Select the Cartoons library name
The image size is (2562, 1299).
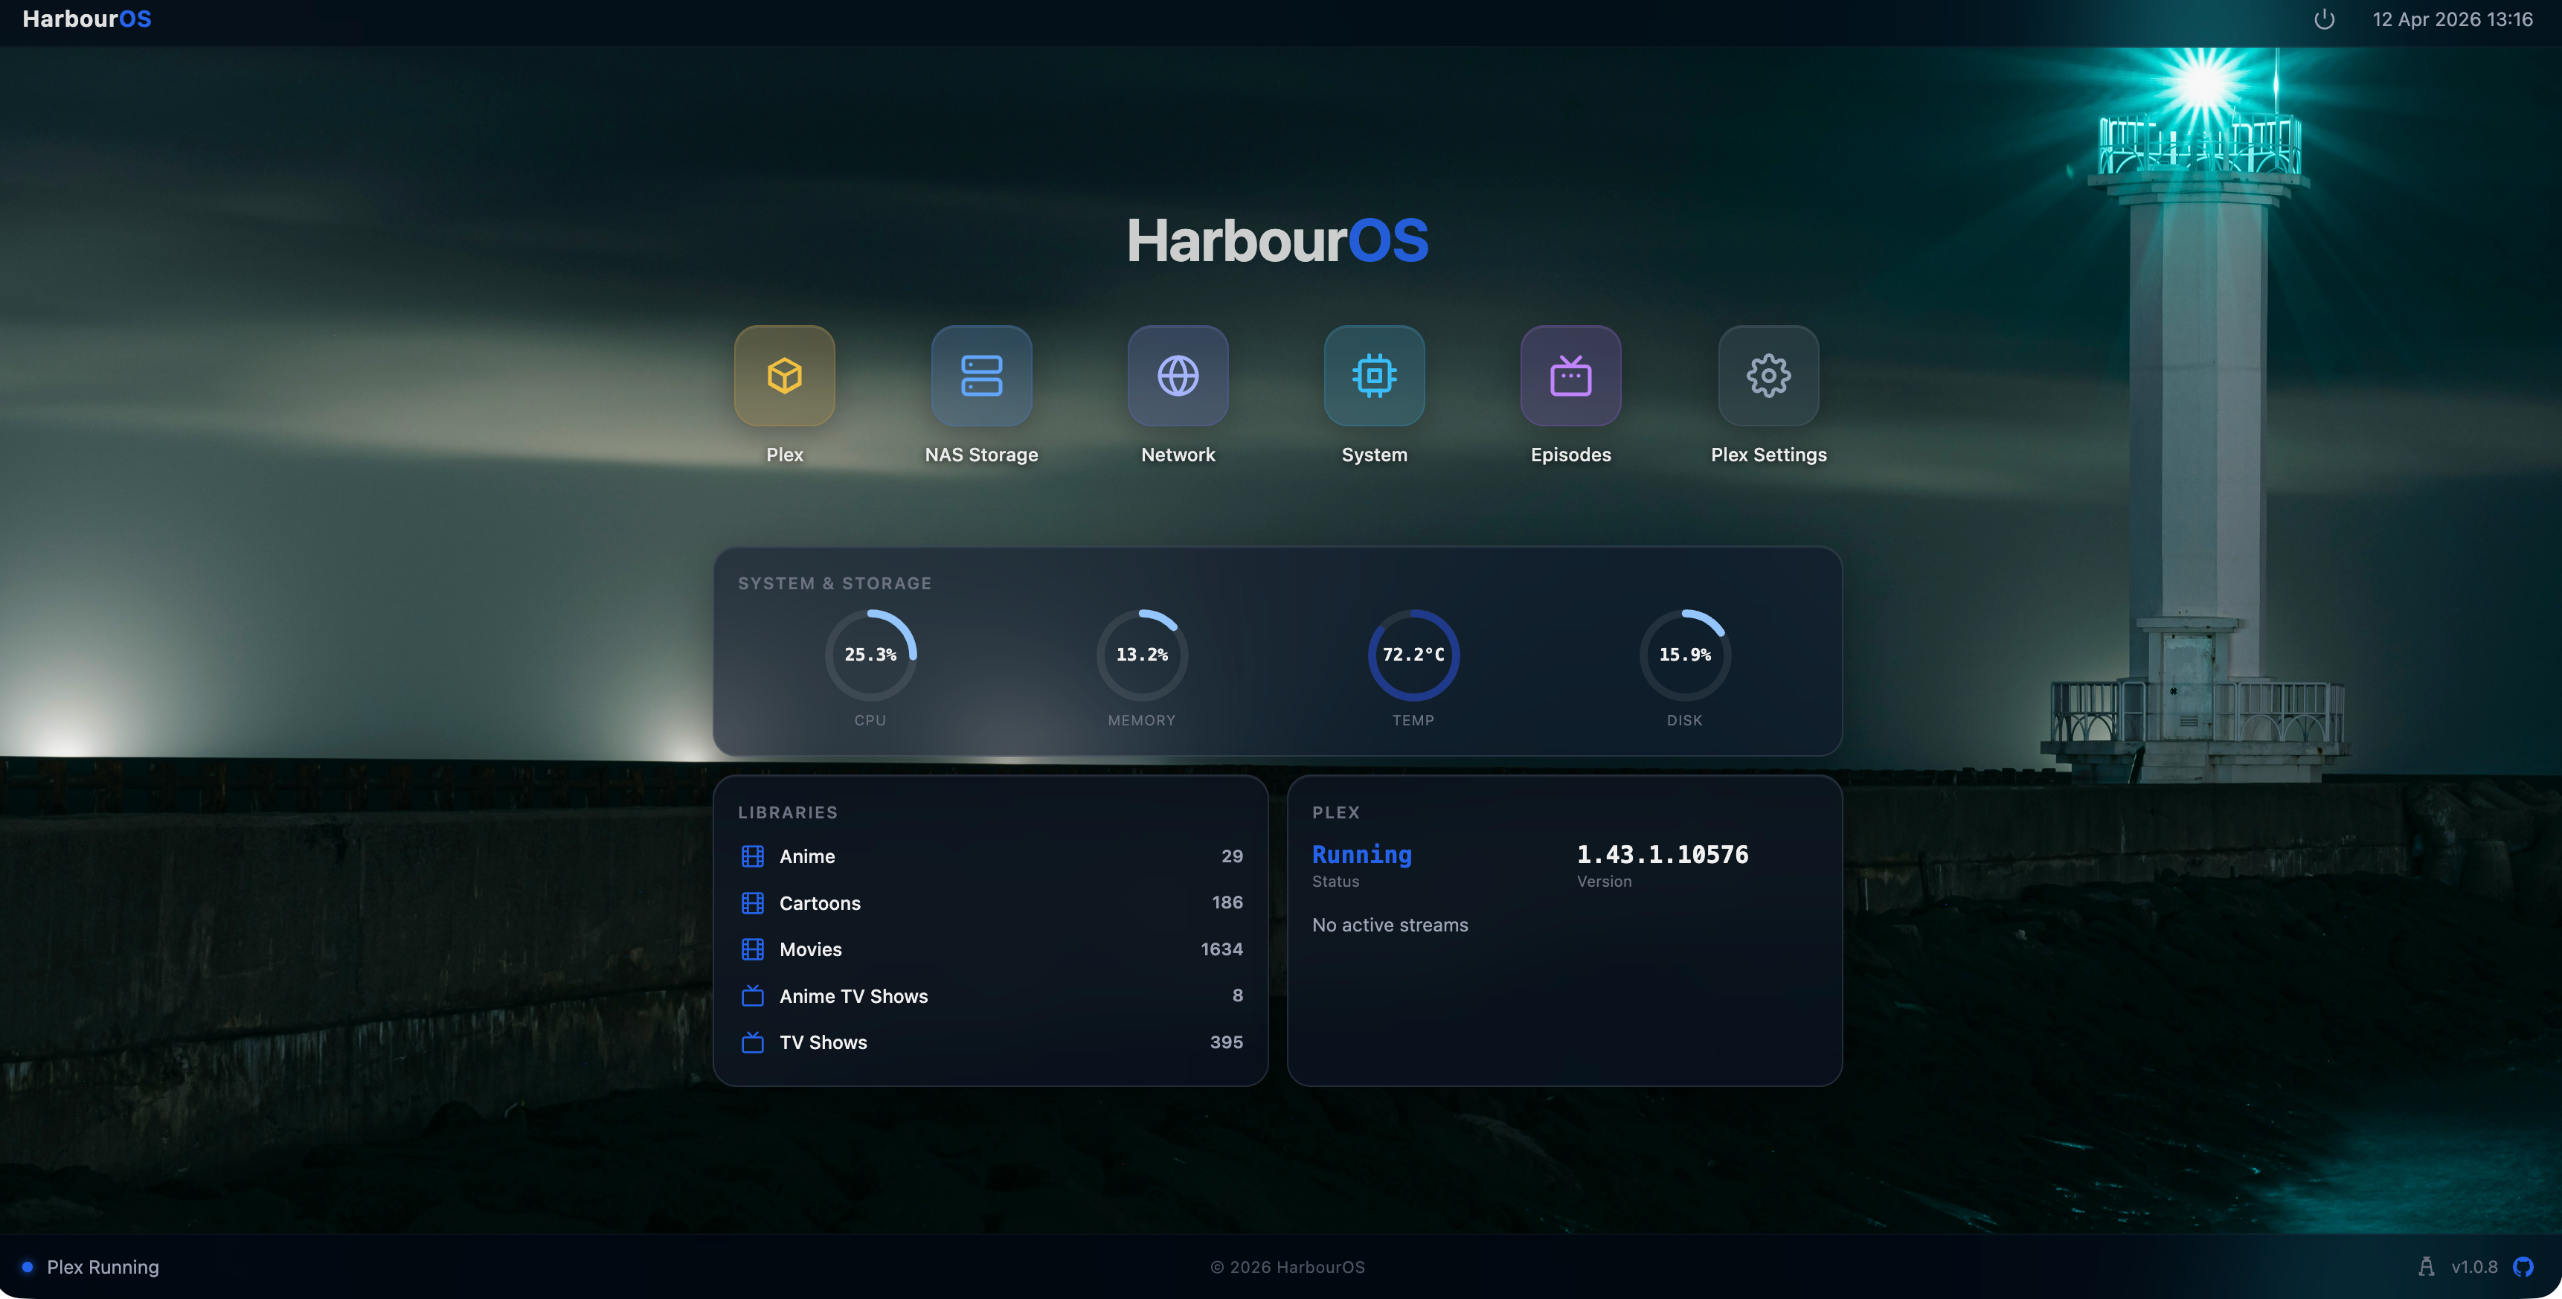coord(820,903)
